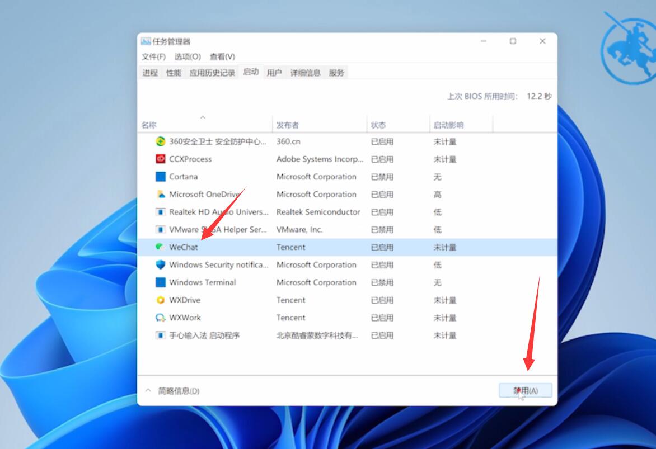Click the 360安全卫士 startup item icon
Screen dimensions: 656x449
coord(160,141)
